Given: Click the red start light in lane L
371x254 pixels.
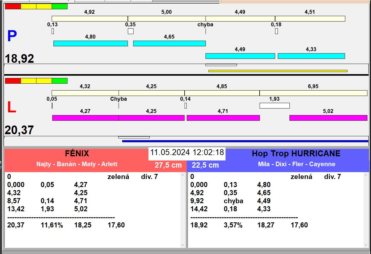Looking at the screenshot, I should point(13,81).
